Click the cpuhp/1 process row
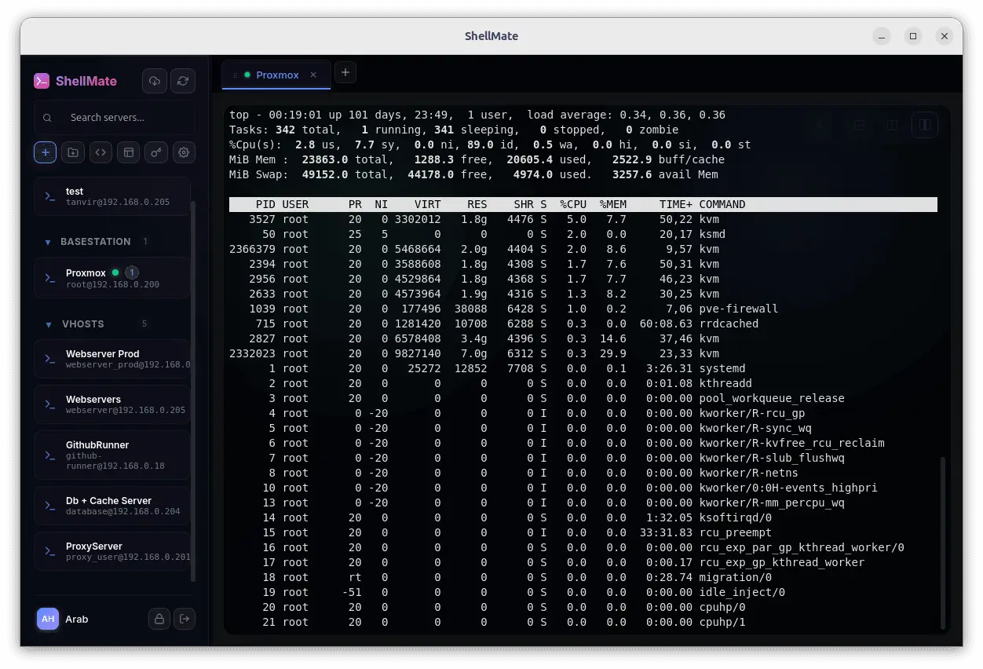Screen dimensions: 983x669 (583, 622)
